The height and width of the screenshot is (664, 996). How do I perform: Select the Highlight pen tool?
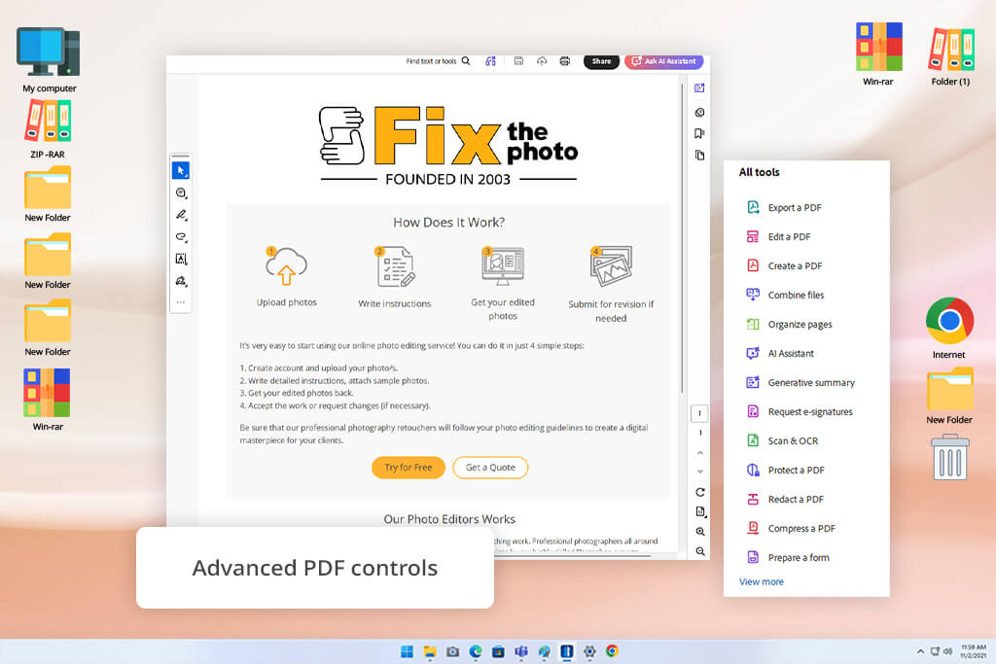coord(181,215)
